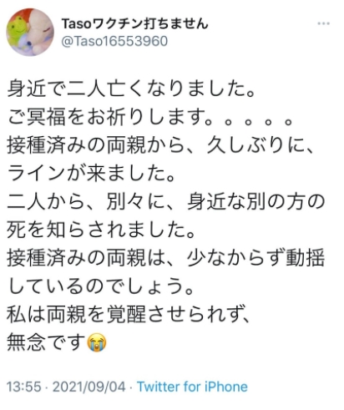Open the Twitter for iPhone source link
The width and height of the screenshot is (344, 410).
click(192, 387)
